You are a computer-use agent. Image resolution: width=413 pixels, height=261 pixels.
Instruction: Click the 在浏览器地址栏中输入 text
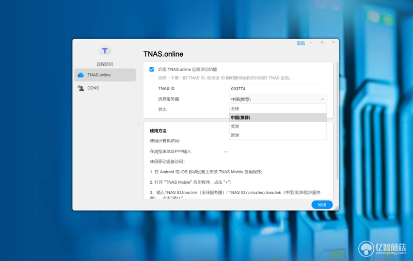click(171, 152)
